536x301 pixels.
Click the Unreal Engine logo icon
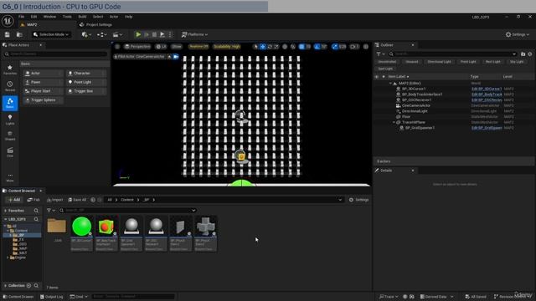click(8, 21)
